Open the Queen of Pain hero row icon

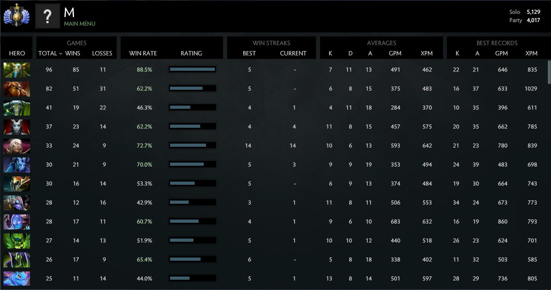pos(17,127)
